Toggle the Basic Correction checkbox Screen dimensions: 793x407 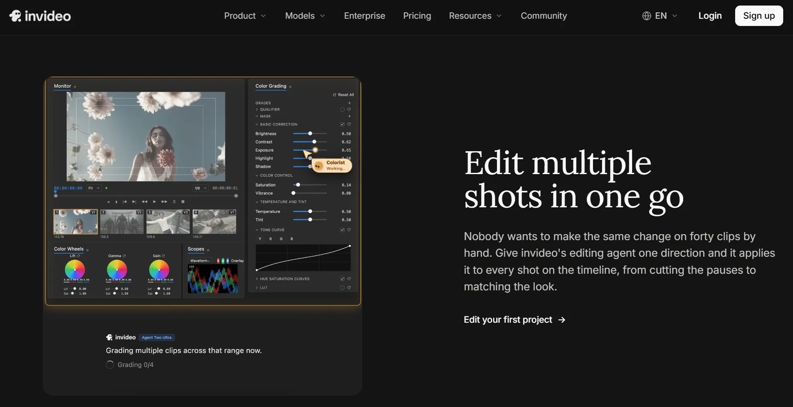[342, 124]
